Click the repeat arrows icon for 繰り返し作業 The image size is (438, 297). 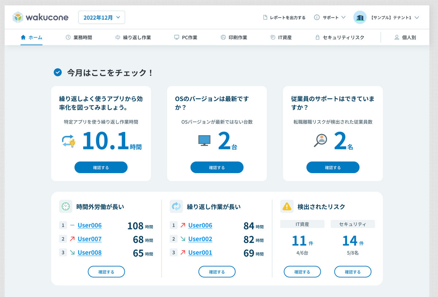coord(118,37)
